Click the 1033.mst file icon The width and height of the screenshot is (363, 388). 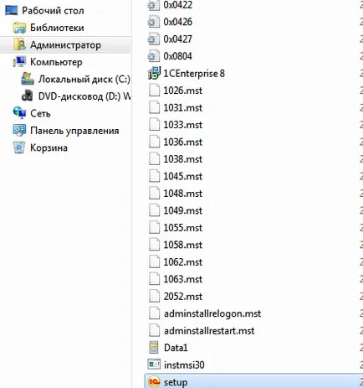(x=154, y=125)
